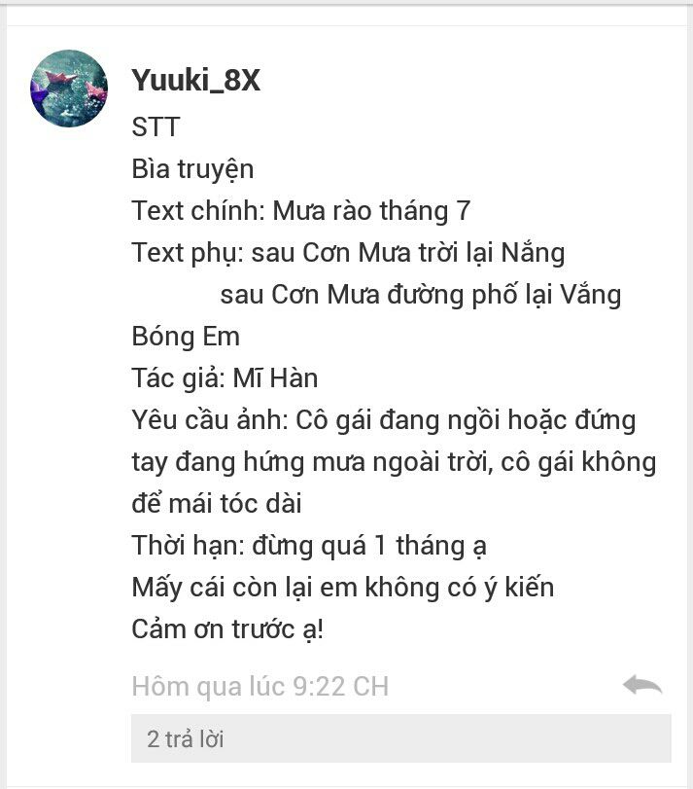Image resolution: width=693 pixels, height=789 pixels.
Task: Click the closing line "Cảm ơn trước ạ!"
Action: 227,629
